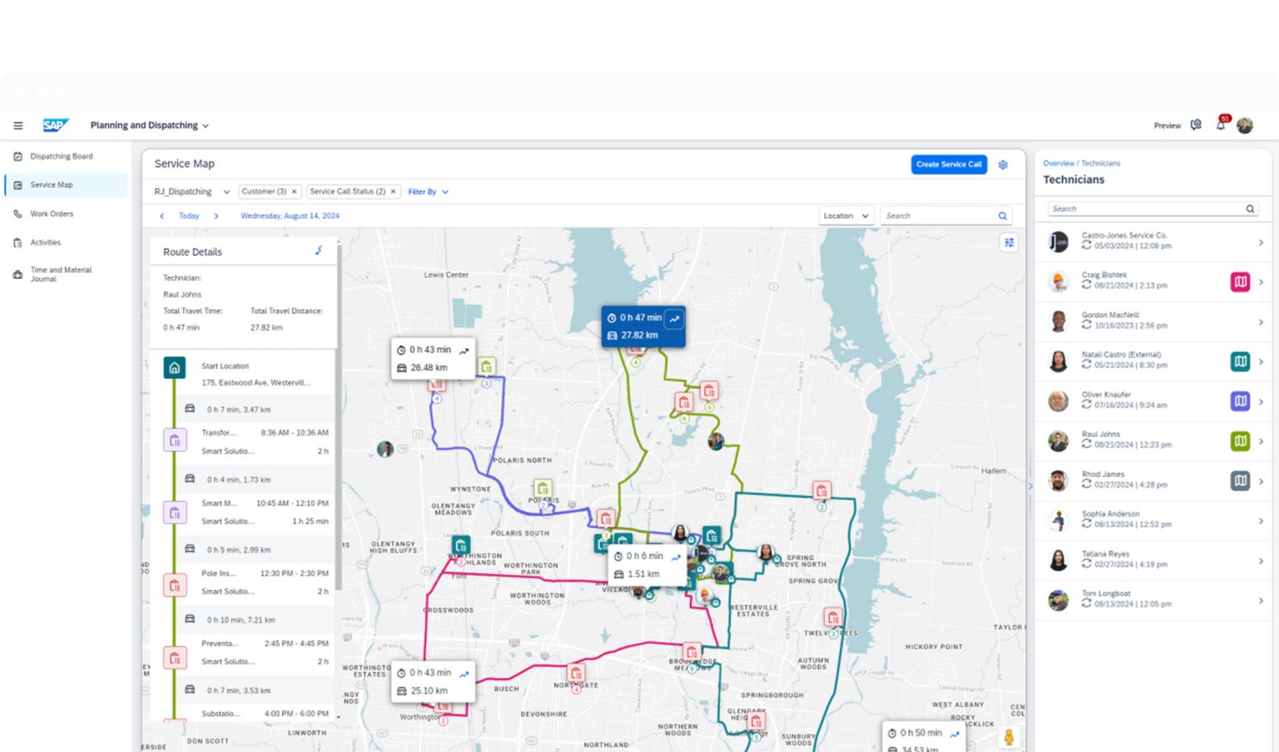Screen dimensions: 1279x752
Task: Click the Street View pegman icon
Action: (1008, 737)
